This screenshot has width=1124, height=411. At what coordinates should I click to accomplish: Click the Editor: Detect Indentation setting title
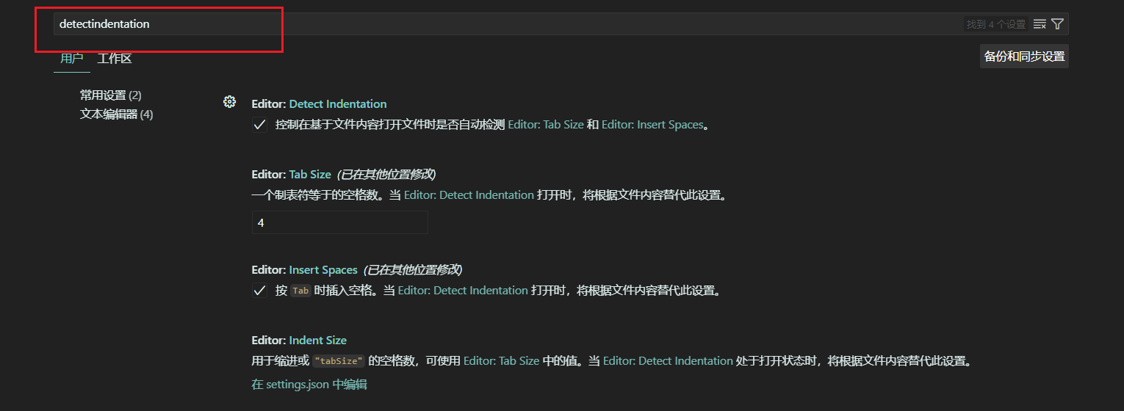[319, 104]
